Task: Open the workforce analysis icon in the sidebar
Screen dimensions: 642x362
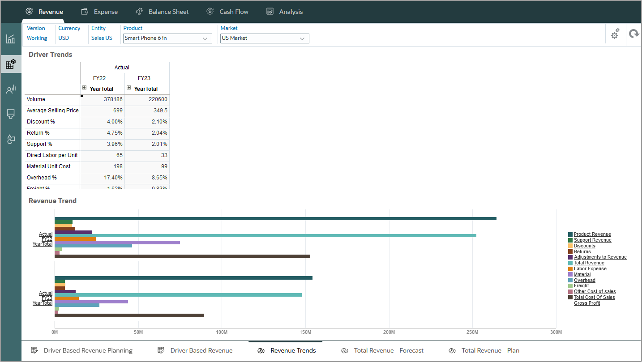Action: (11, 89)
